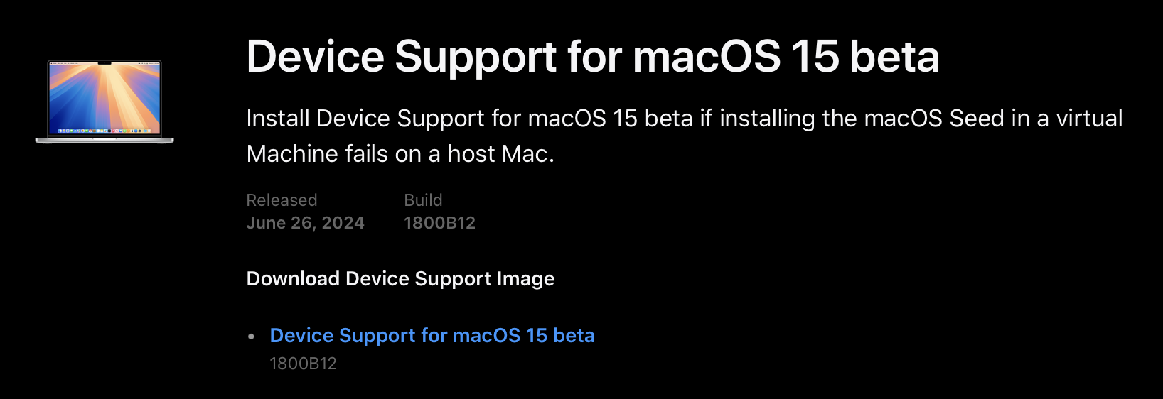Click the number "15" in the page title
Screen dimensions: 1163x399
pos(815,56)
